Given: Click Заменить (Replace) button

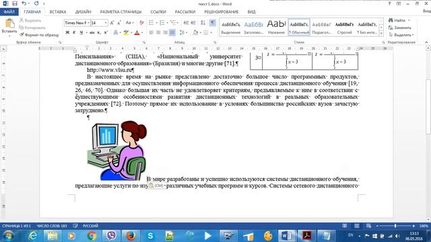Looking at the screenshot, I should (x=400, y=28).
